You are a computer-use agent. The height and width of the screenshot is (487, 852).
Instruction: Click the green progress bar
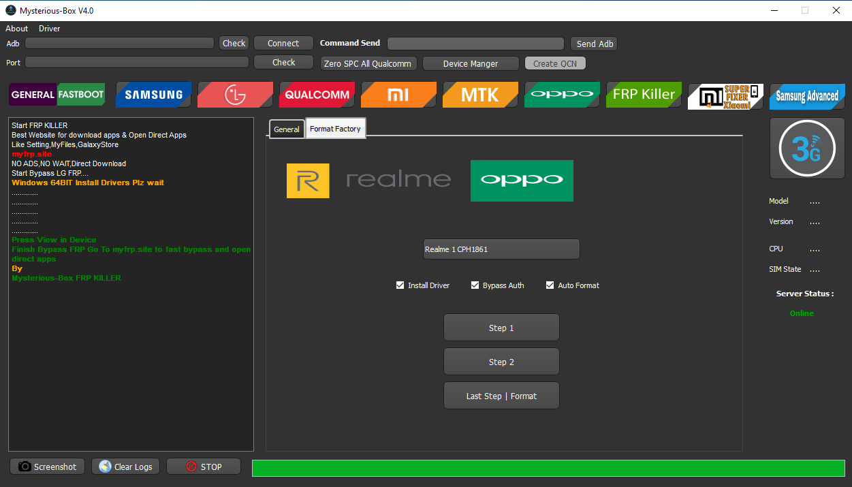click(548, 468)
